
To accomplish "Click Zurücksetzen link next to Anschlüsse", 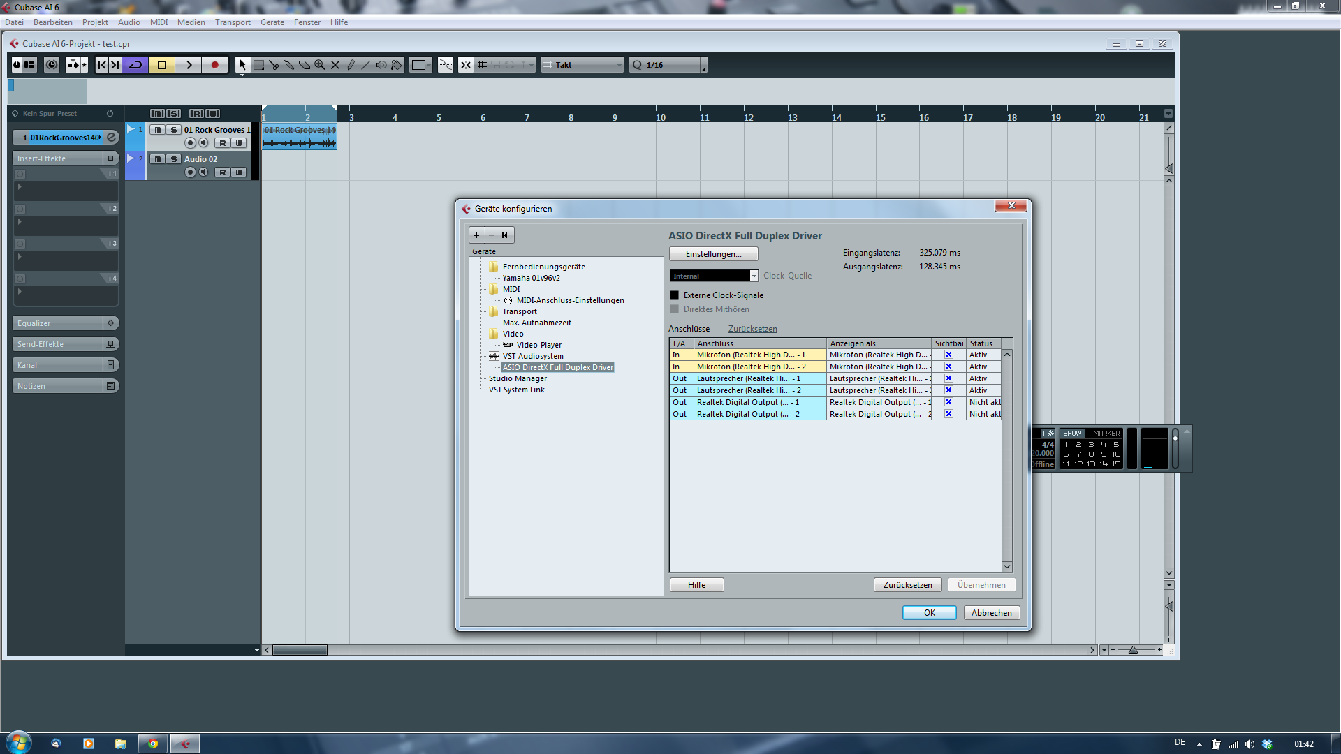I will tap(752, 329).
